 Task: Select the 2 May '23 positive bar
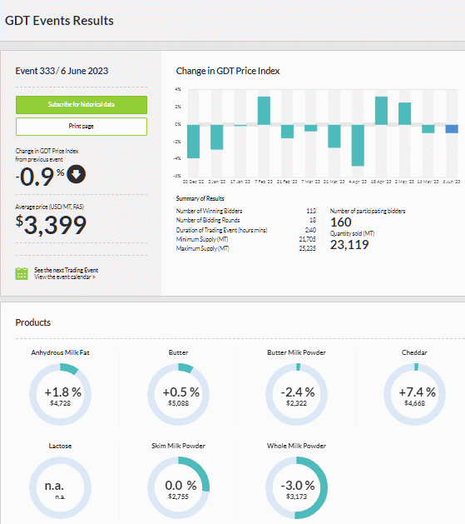404,113
